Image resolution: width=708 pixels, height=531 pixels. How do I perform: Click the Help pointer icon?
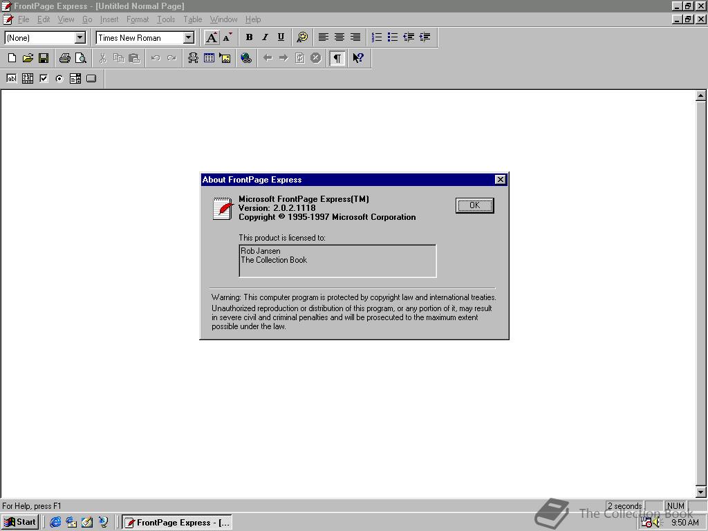(x=358, y=58)
